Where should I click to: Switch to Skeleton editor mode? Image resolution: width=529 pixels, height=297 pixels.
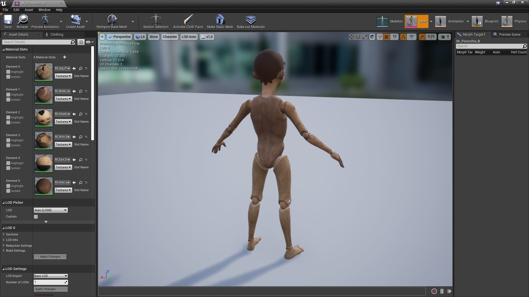[x=390, y=21]
